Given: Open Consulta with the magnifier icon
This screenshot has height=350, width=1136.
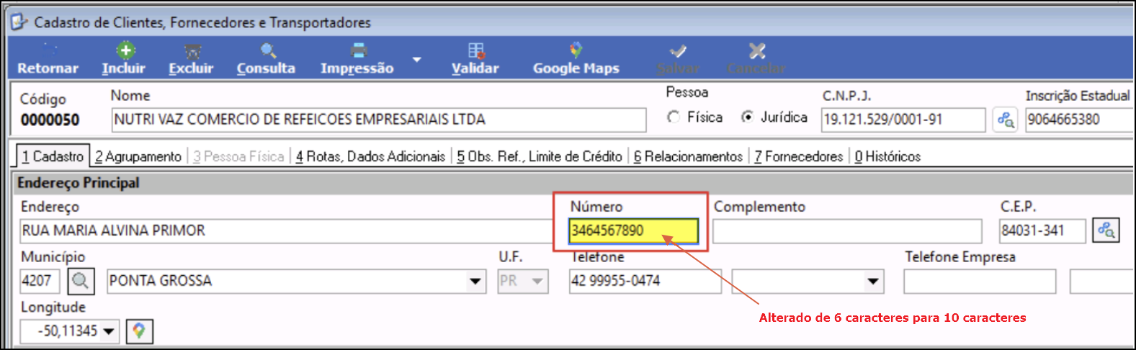Looking at the screenshot, I should (268, 50).
